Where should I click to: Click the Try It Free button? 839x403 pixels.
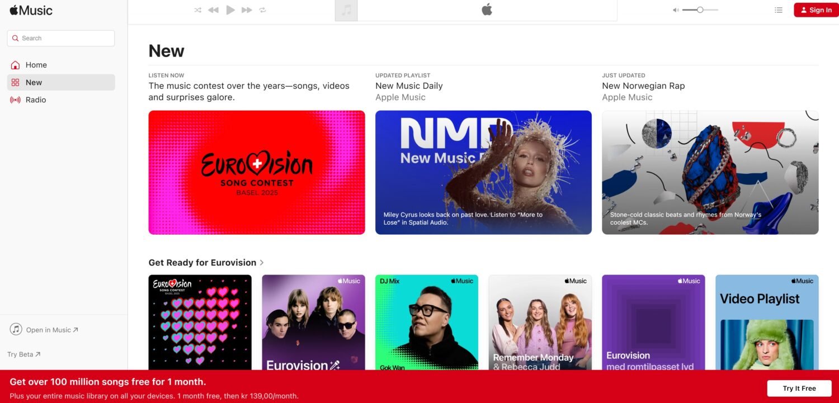[799, 388]
